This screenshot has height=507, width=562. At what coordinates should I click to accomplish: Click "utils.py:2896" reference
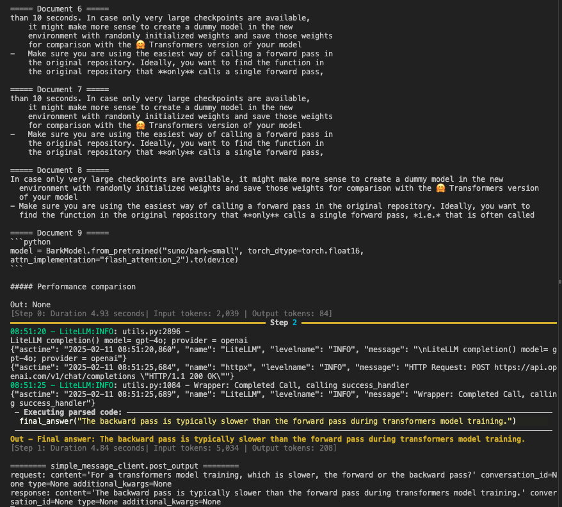151,332
